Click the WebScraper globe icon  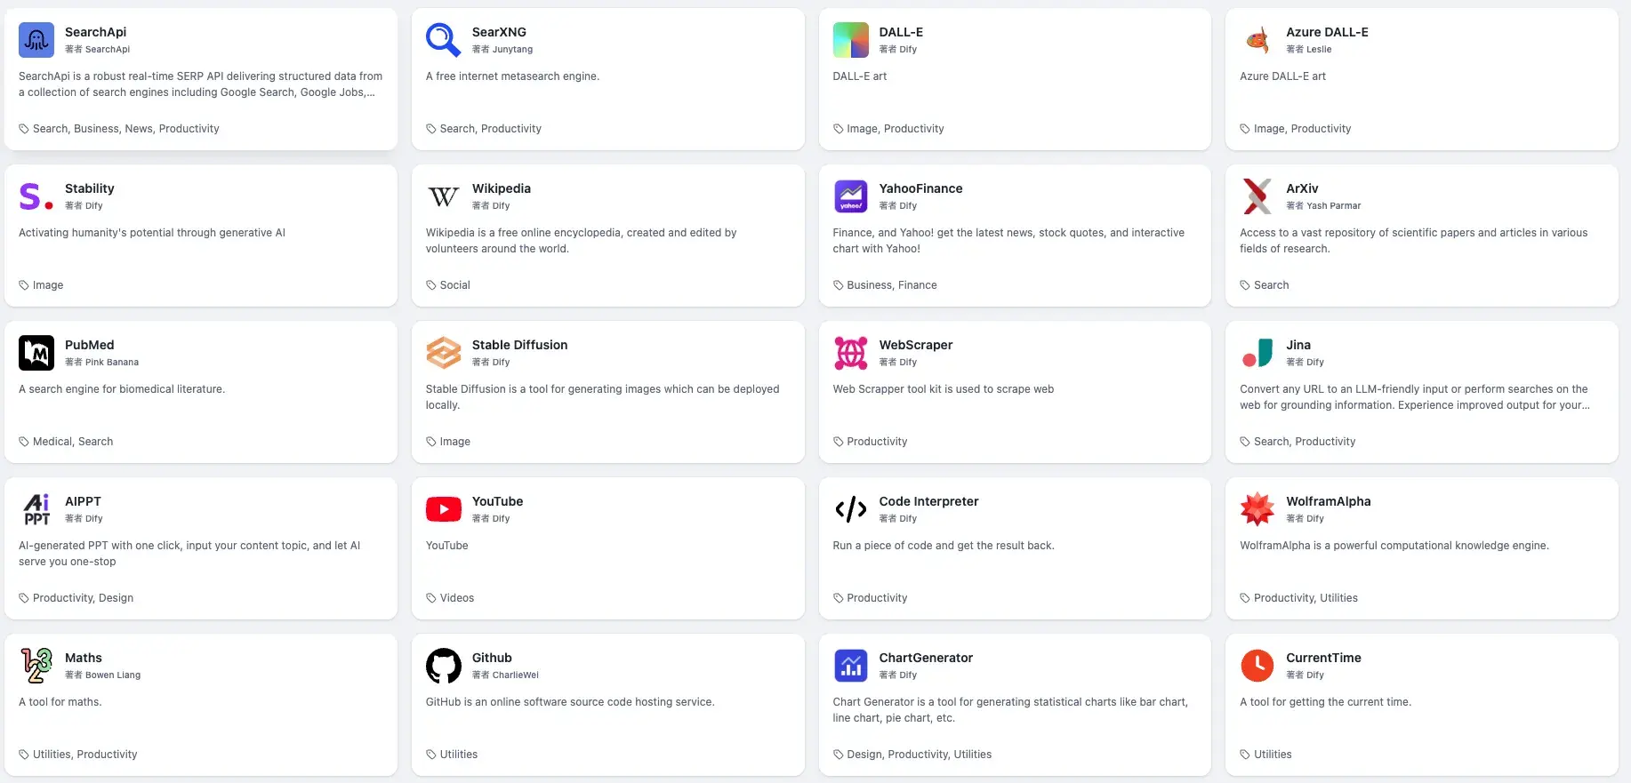coord(850,353)
